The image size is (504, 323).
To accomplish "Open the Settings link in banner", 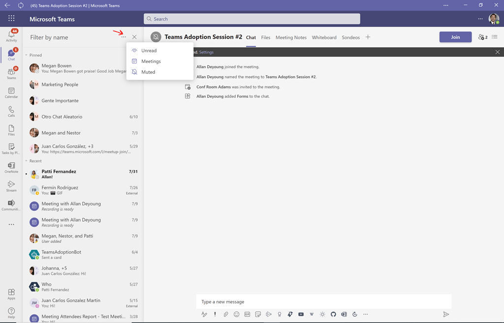I will [x=206, y=52].
